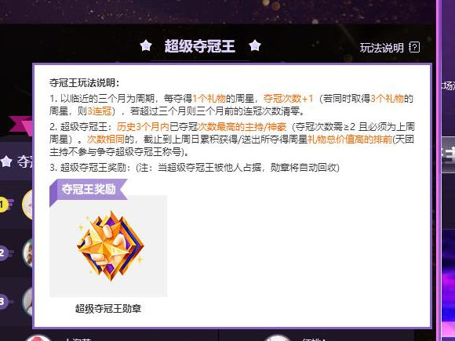Click the golden star medal image

(111, 246)
